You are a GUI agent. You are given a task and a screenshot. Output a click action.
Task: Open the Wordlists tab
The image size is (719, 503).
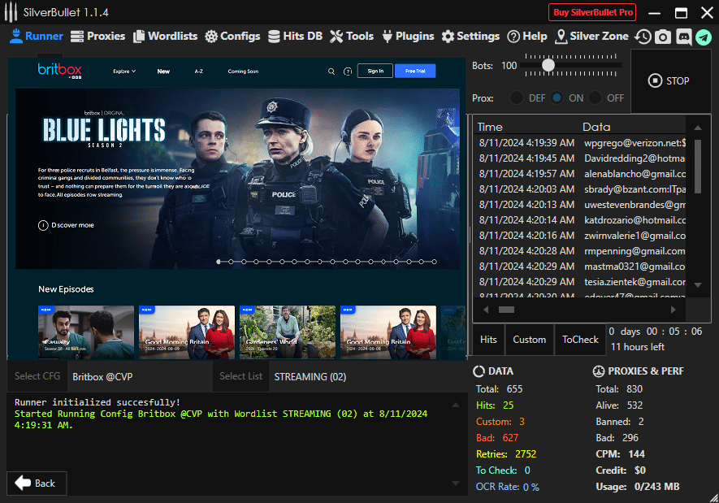click(166, 37)
